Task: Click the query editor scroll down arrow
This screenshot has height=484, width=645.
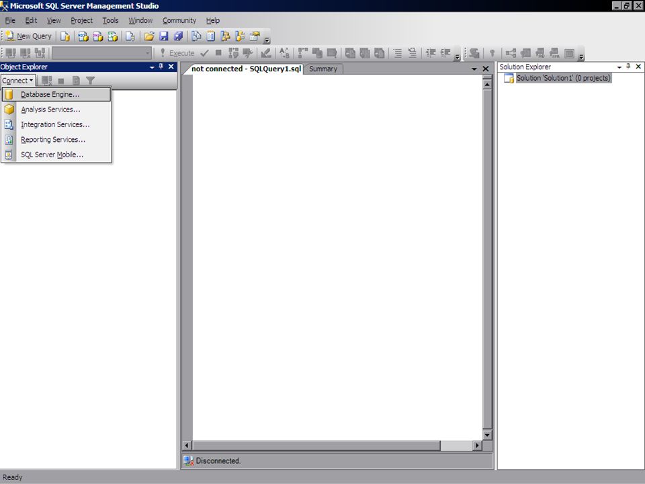Action: pyautogui.click(x=487, y=435)
